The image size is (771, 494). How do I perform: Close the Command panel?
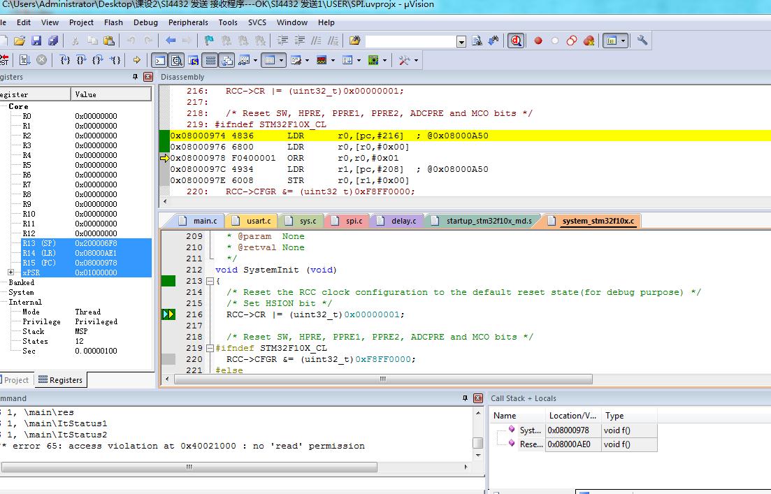pyautogui.click(x=478, y=398)
